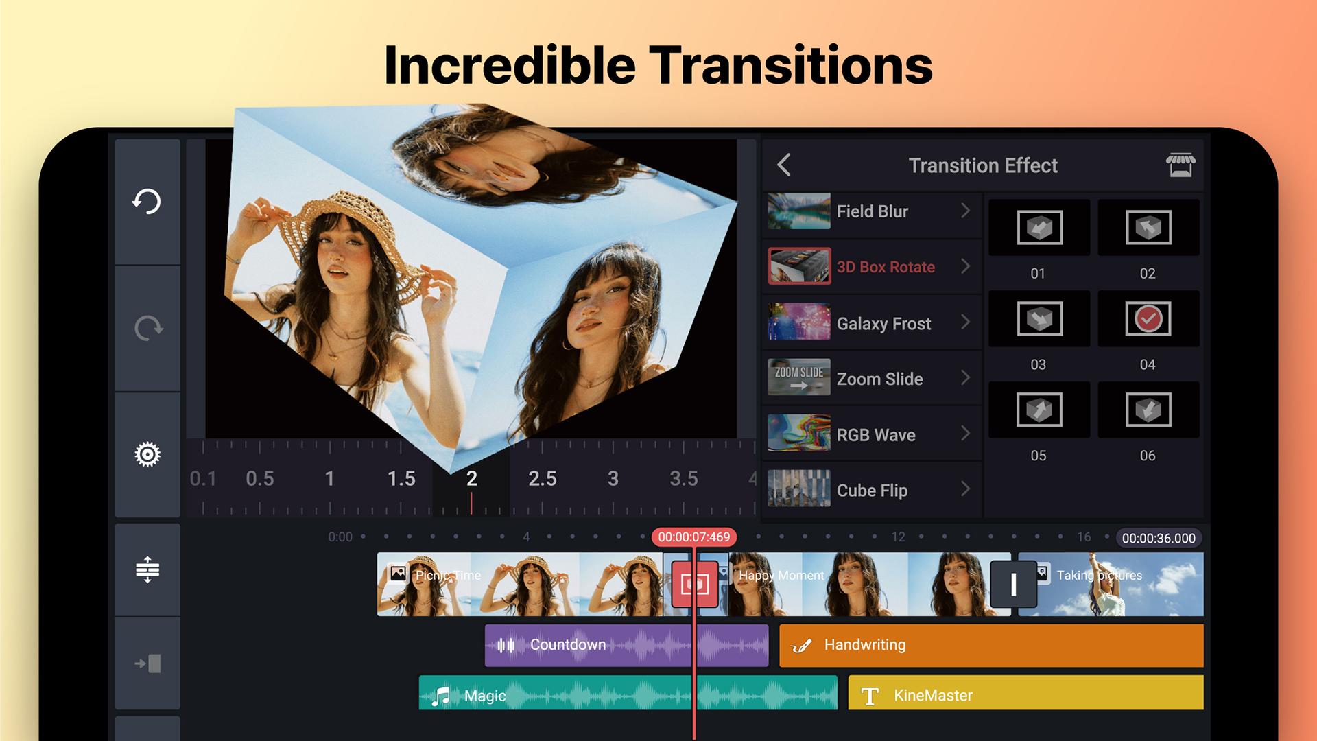This screenshot has width=1317, height=741.
Task: Expand the Zoom Slide transition options
Action: pyautogui.click(x=967, y=379)
